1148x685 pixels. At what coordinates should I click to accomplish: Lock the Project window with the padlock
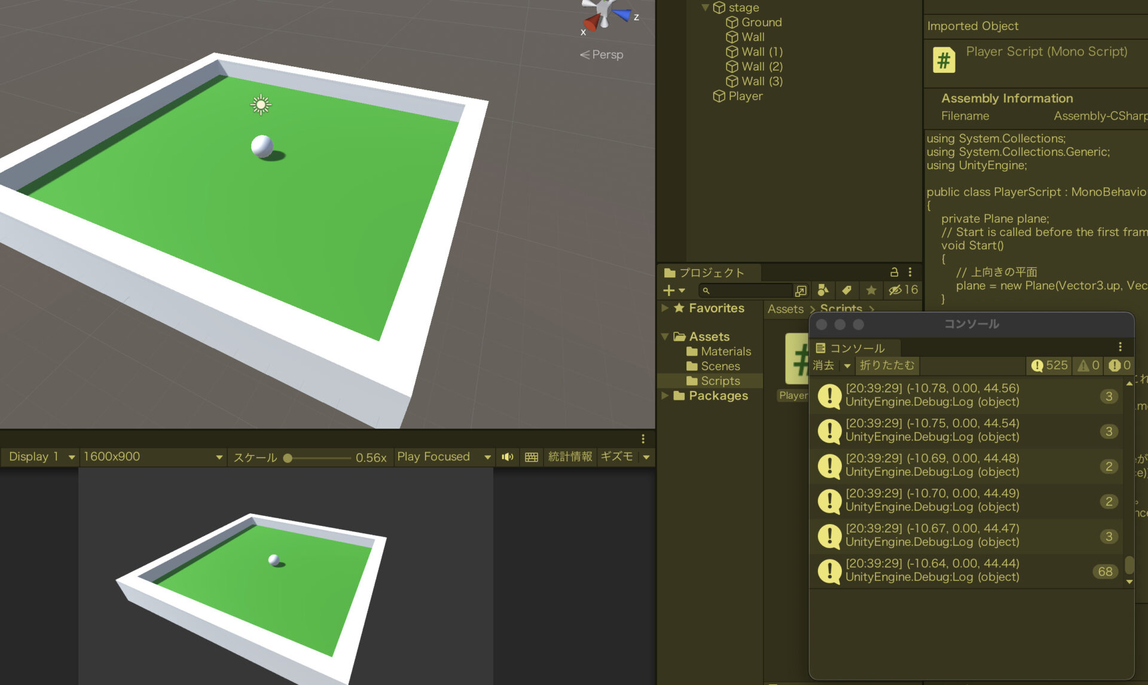(893, 272)
